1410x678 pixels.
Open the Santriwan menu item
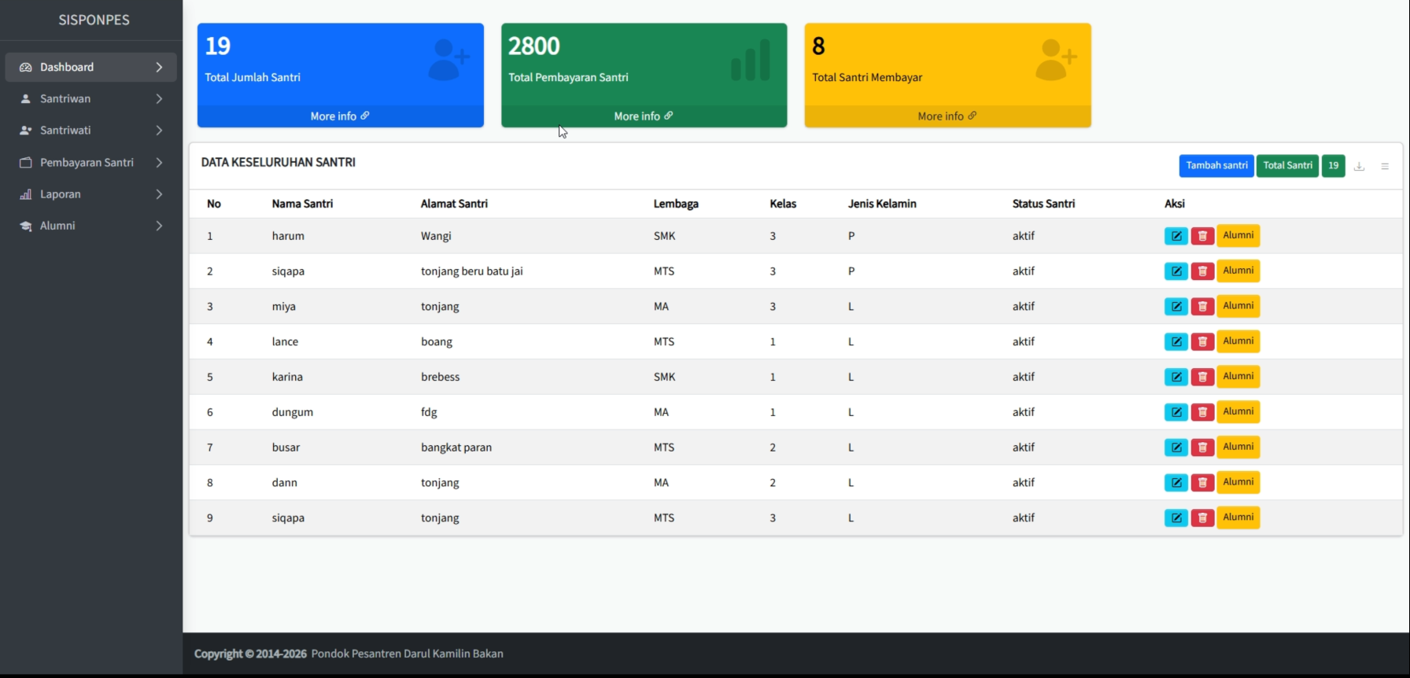click(x=91, y=99)
